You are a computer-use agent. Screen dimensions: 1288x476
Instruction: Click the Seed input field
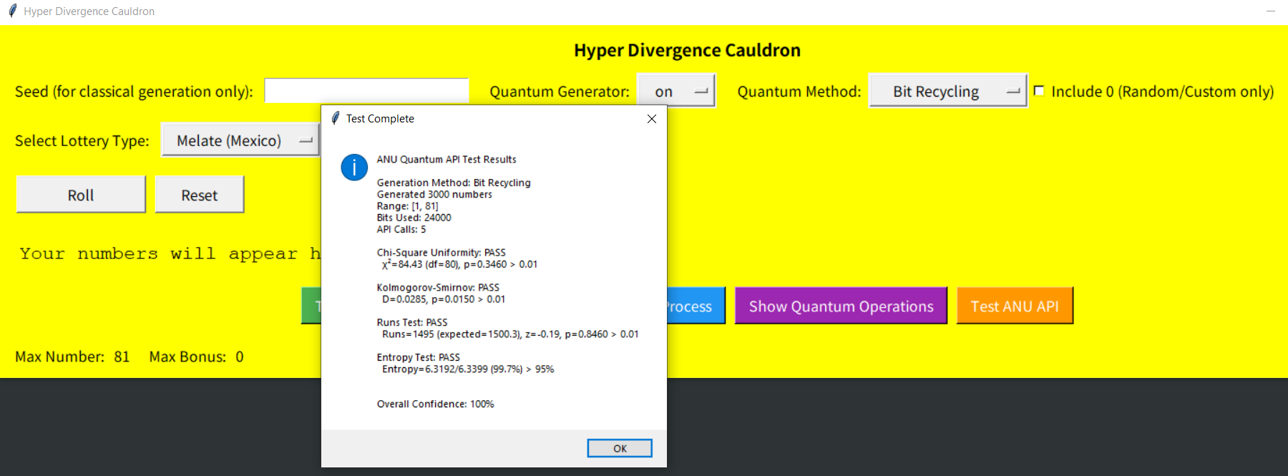click(x=366, y=91)
